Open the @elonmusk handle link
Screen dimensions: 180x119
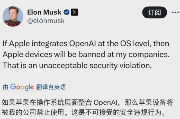point(46,21)
